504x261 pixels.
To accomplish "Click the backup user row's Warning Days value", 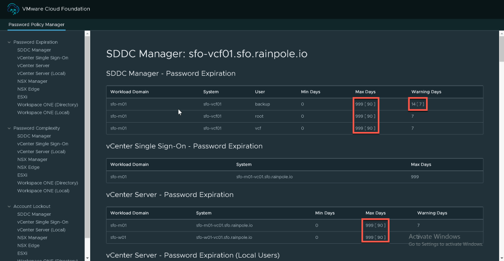I will tap(417, 104).
